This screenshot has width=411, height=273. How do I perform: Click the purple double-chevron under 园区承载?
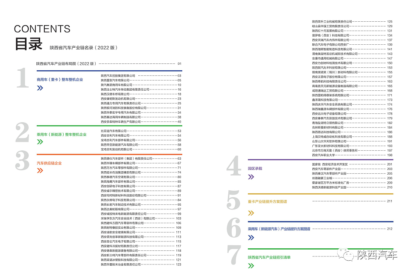tap(251, 177)
